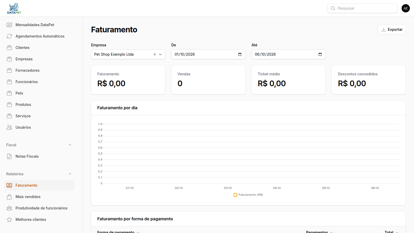Click the Agendamentos Automáticos refresh icon
414x233 pixels.
[9, 36]
